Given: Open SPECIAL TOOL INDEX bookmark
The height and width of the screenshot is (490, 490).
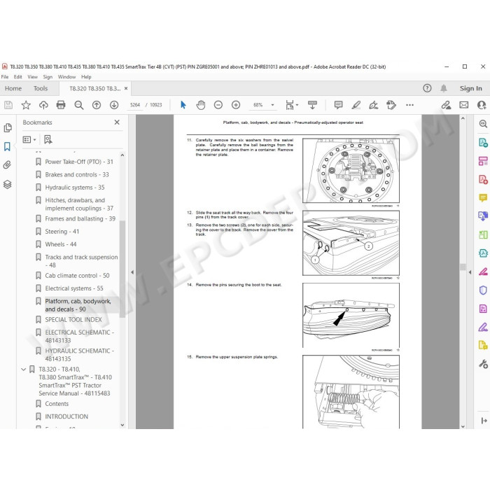Looking at the screenshot, I should click(x=73, y=320).
